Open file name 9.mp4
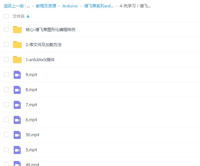Screen dimensions: 200x166 pos(31,75)
